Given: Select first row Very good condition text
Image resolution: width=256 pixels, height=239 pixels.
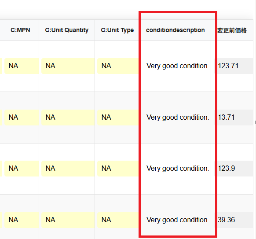Looking at the screenshot, I should point(178,66).
